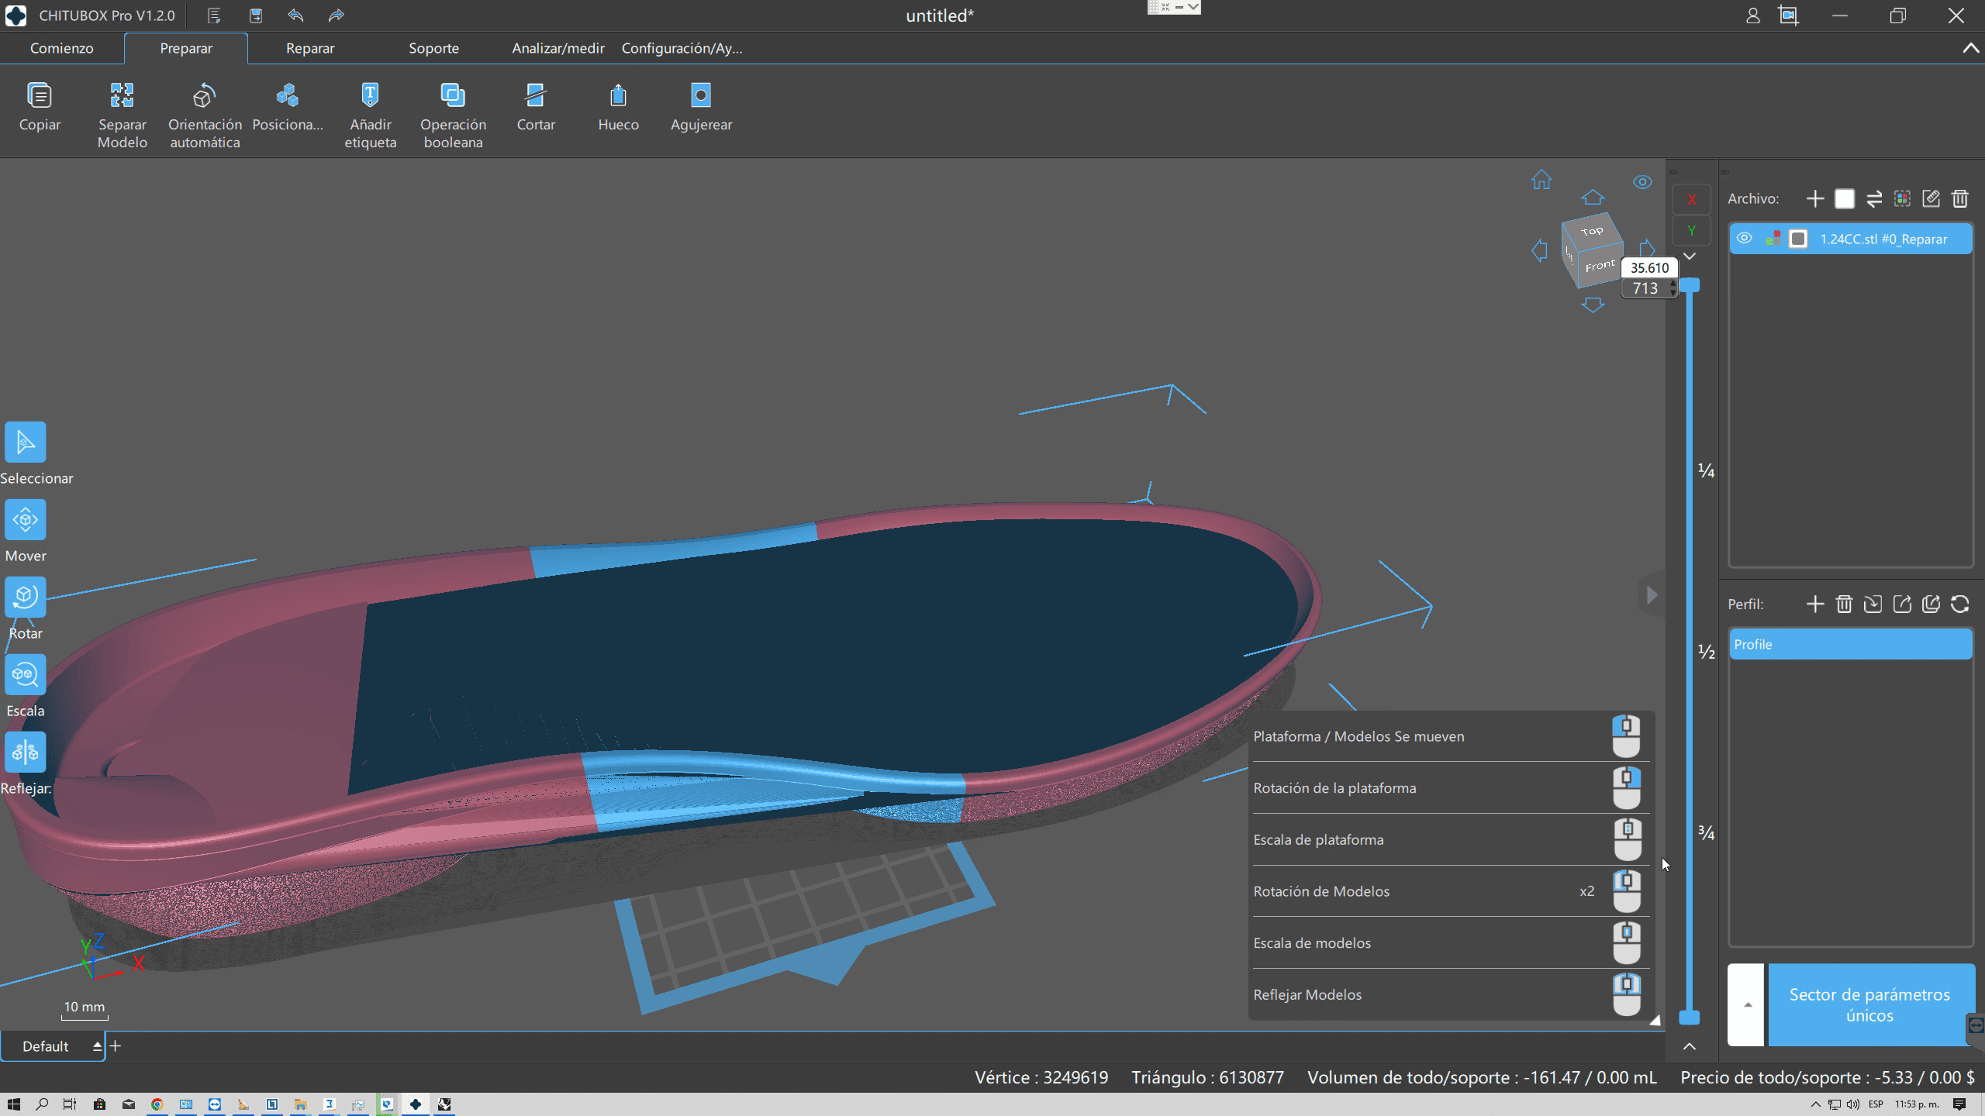Expand the Default platform dropdown arrow
This screenshot has height=1116, width=1985.
tap(97, 1046)
